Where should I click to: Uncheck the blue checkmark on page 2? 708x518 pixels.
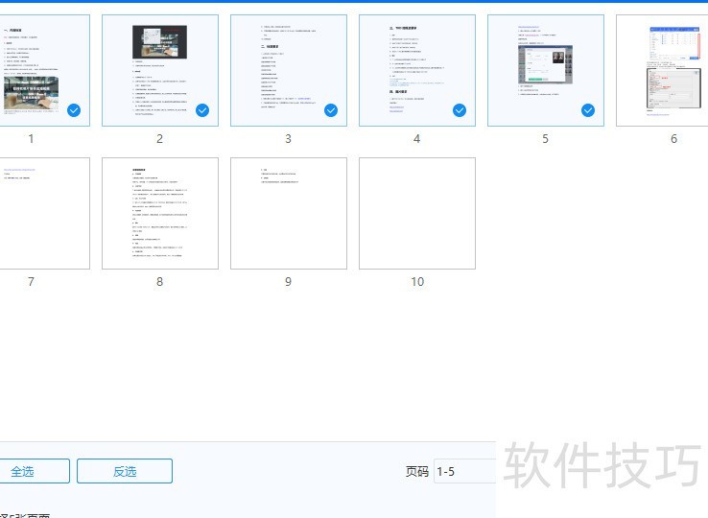[x=202, y=110]
